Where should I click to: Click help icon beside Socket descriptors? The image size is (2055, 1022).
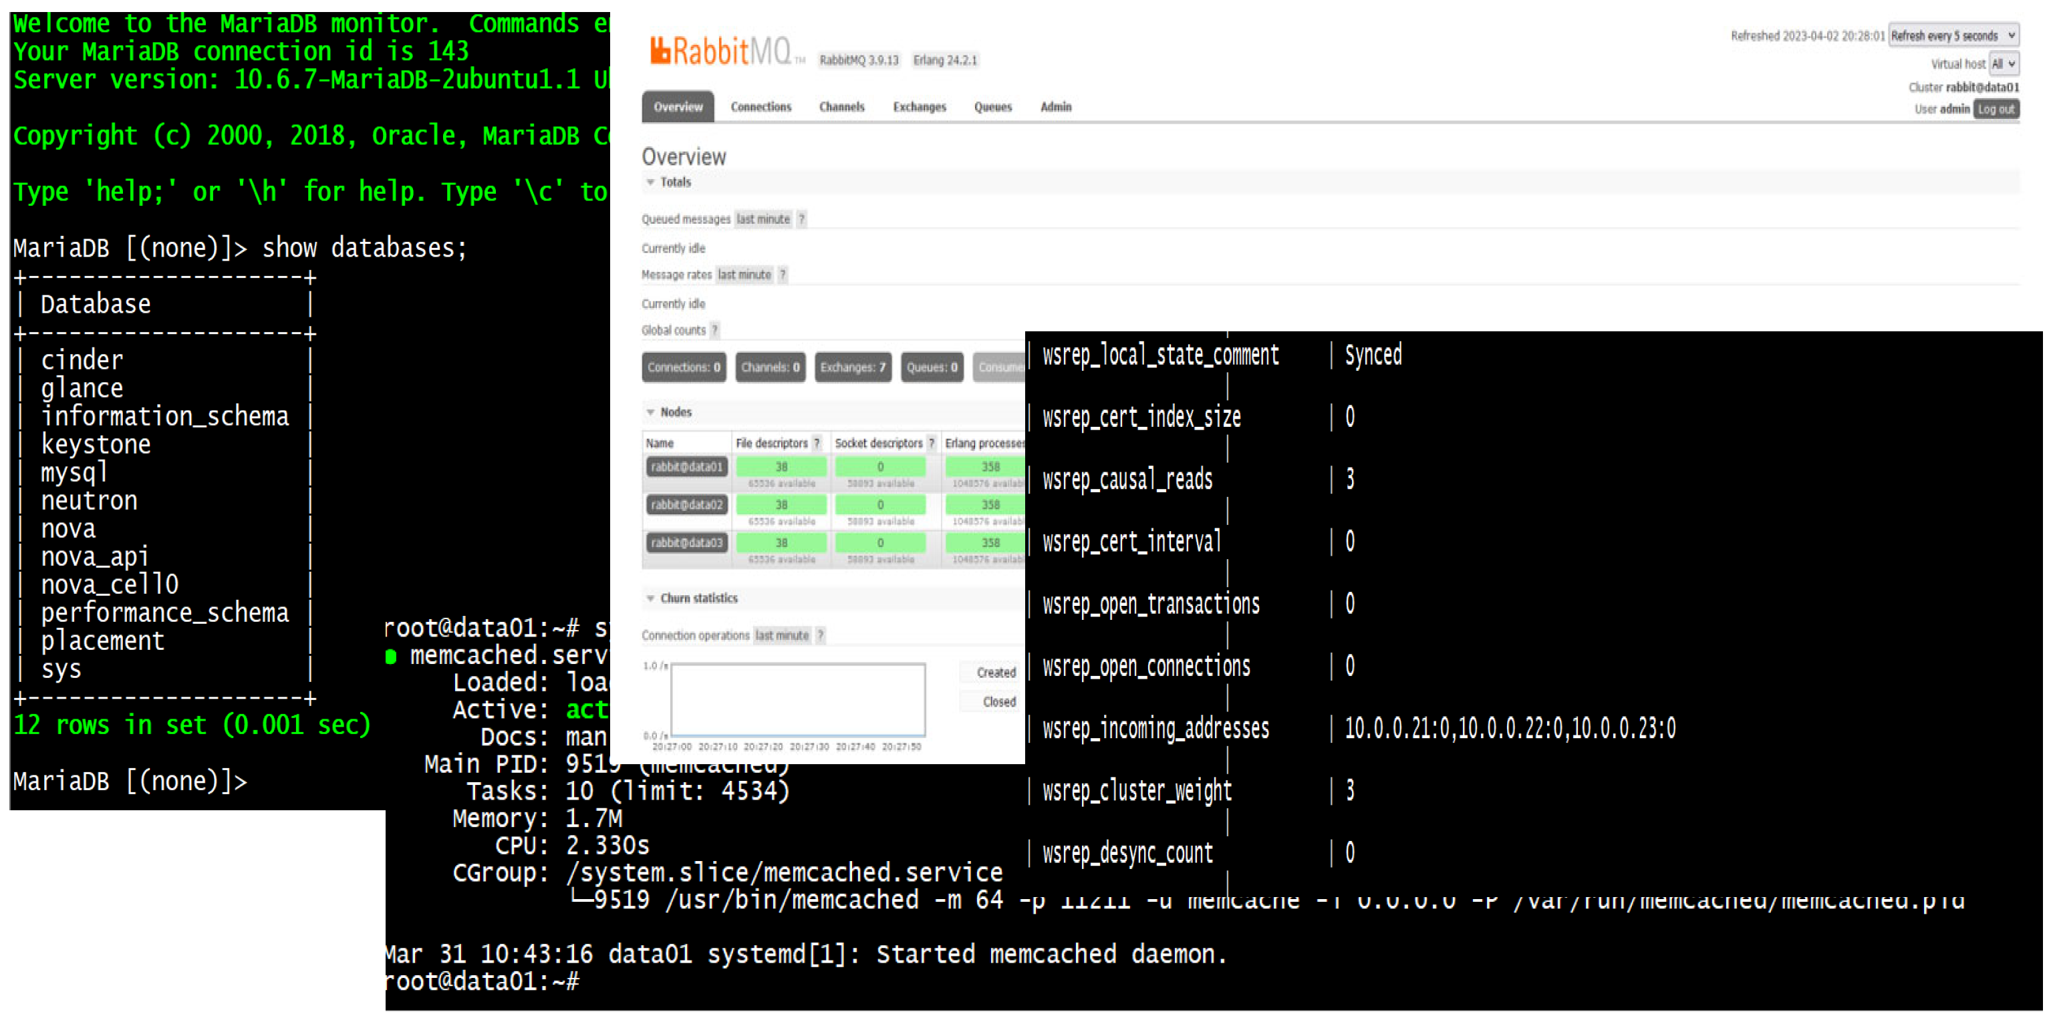[x=931, y=444]
